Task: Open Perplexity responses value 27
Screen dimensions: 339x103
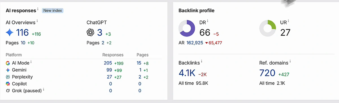Action: (x=109, y=77)
